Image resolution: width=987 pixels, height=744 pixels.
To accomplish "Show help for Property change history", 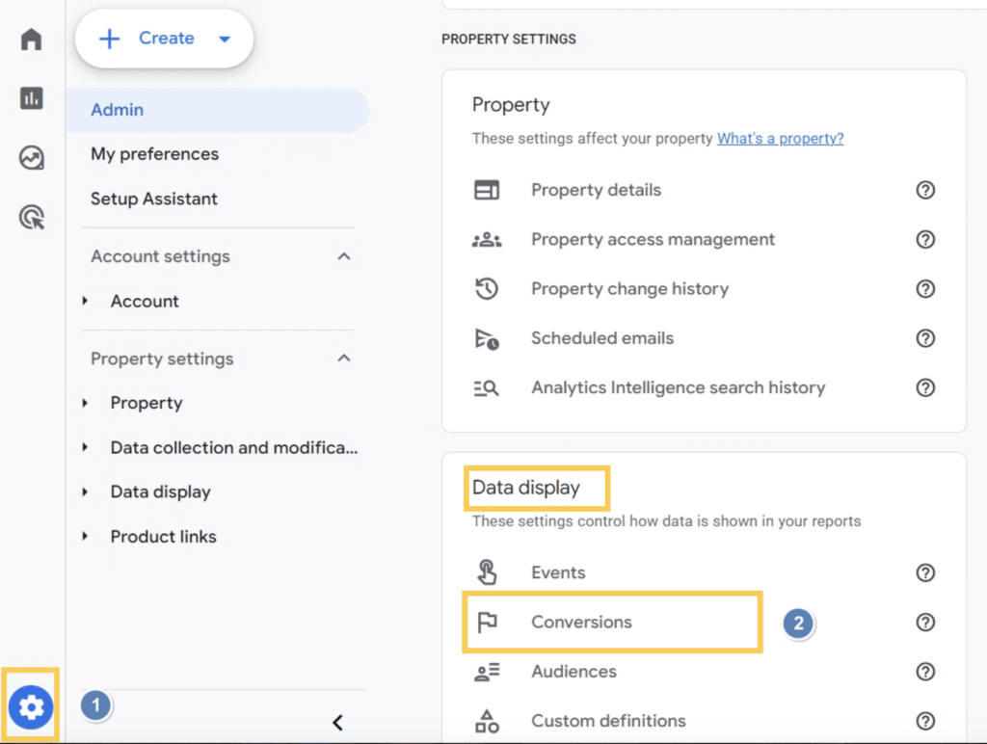I will [x=925, y=289].
